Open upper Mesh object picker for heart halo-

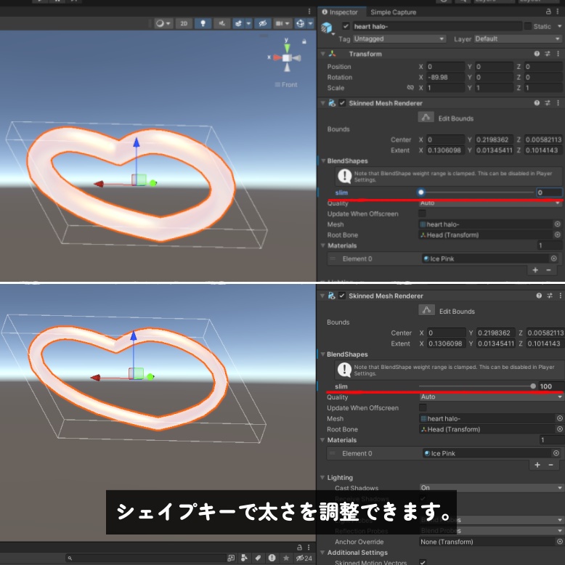[x=558, y=224]
